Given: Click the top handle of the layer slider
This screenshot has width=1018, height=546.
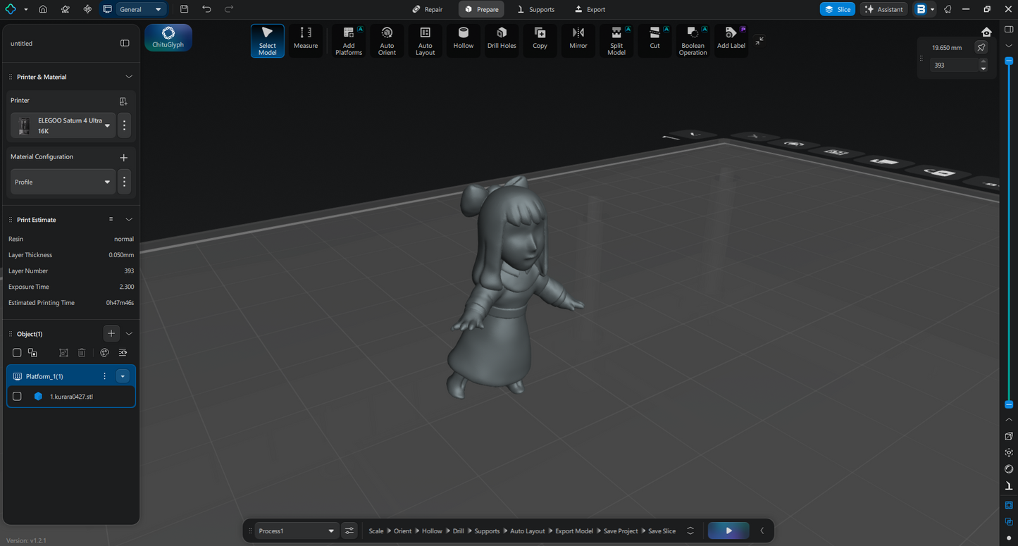Looking at the screenshot, I should pos(1009,61).
